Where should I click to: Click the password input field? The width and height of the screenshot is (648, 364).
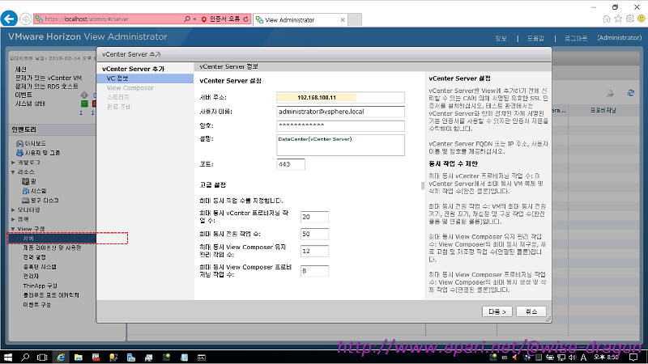coord(340,125)
